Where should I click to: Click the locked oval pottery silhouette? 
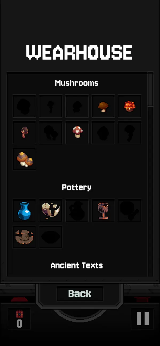pyautogui.click(x=51, y=237)
